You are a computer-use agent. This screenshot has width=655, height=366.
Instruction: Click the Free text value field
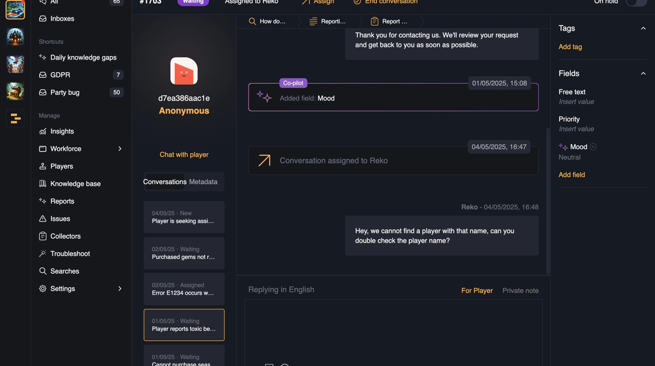(576, 102)
